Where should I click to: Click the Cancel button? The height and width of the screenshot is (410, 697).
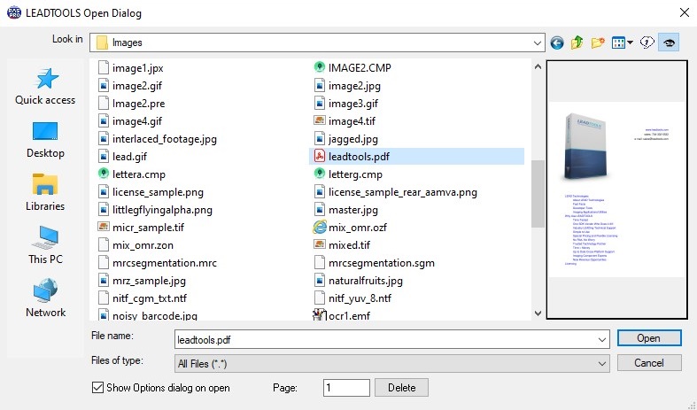click(649, 363)
